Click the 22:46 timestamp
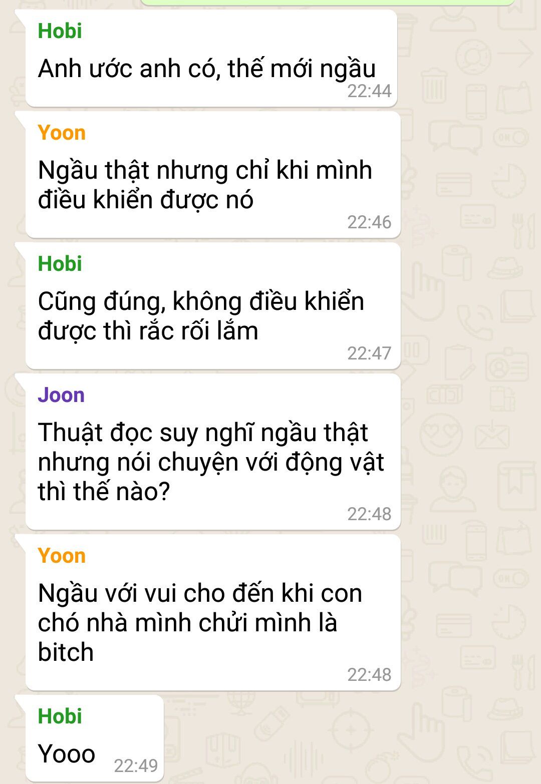Image resolution: width=541 pixels, height=784 pixels. click(x=369, y=222)
